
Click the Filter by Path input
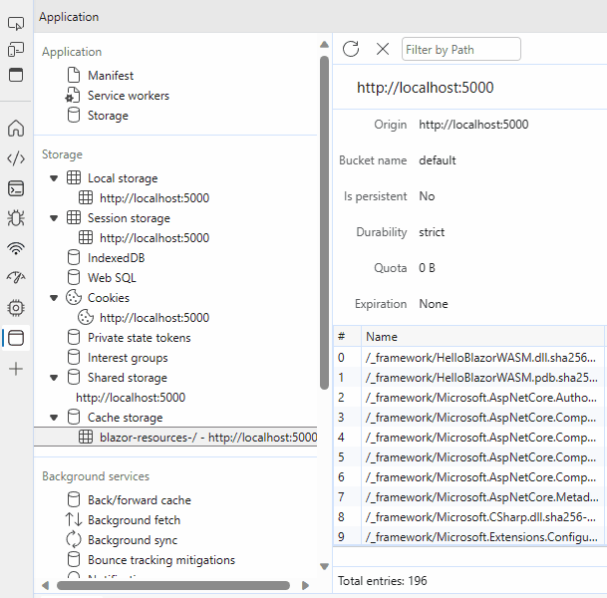click(461, 49)
